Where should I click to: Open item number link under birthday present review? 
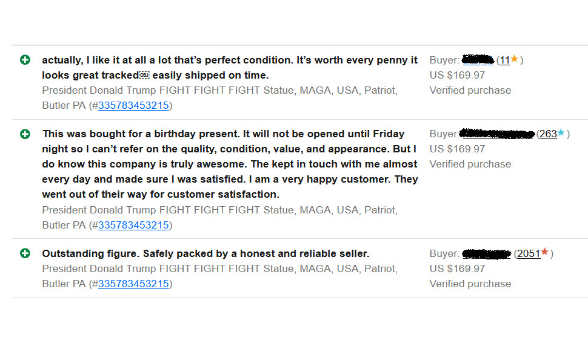133,225
